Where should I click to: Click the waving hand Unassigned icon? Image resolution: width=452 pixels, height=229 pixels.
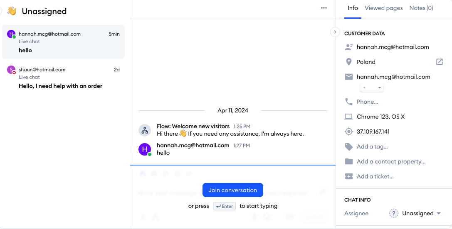pos(12,11)
